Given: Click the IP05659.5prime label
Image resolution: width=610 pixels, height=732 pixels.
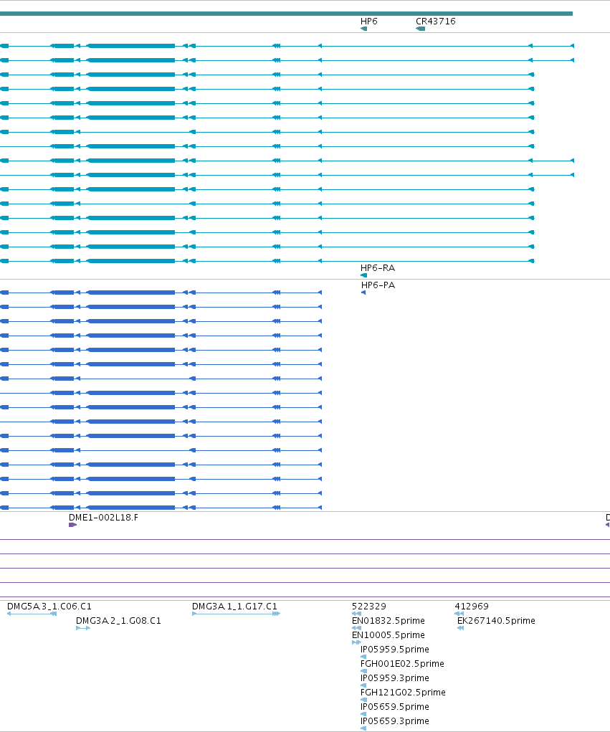Looking at the screenshot, I should tap(395, 707).
